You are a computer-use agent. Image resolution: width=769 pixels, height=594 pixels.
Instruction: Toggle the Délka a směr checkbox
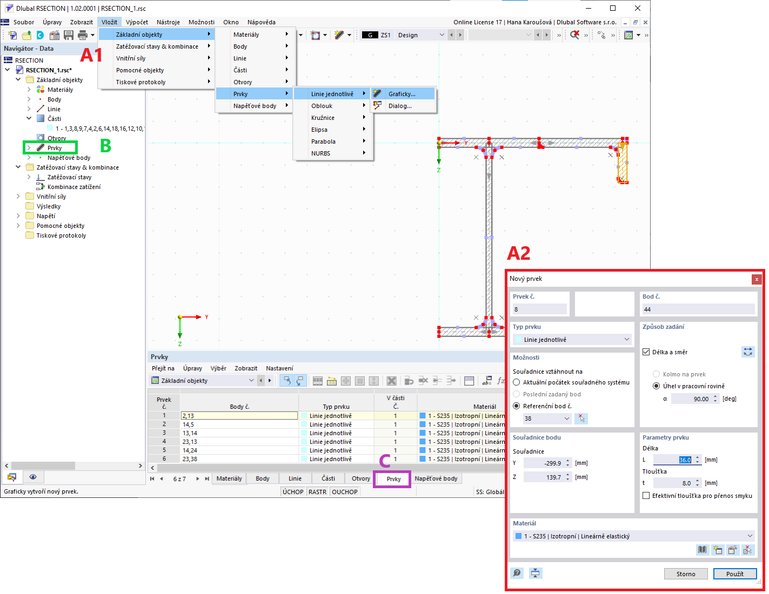[646, 352]
